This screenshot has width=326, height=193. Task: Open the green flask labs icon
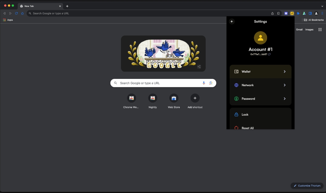pos(304,13)
